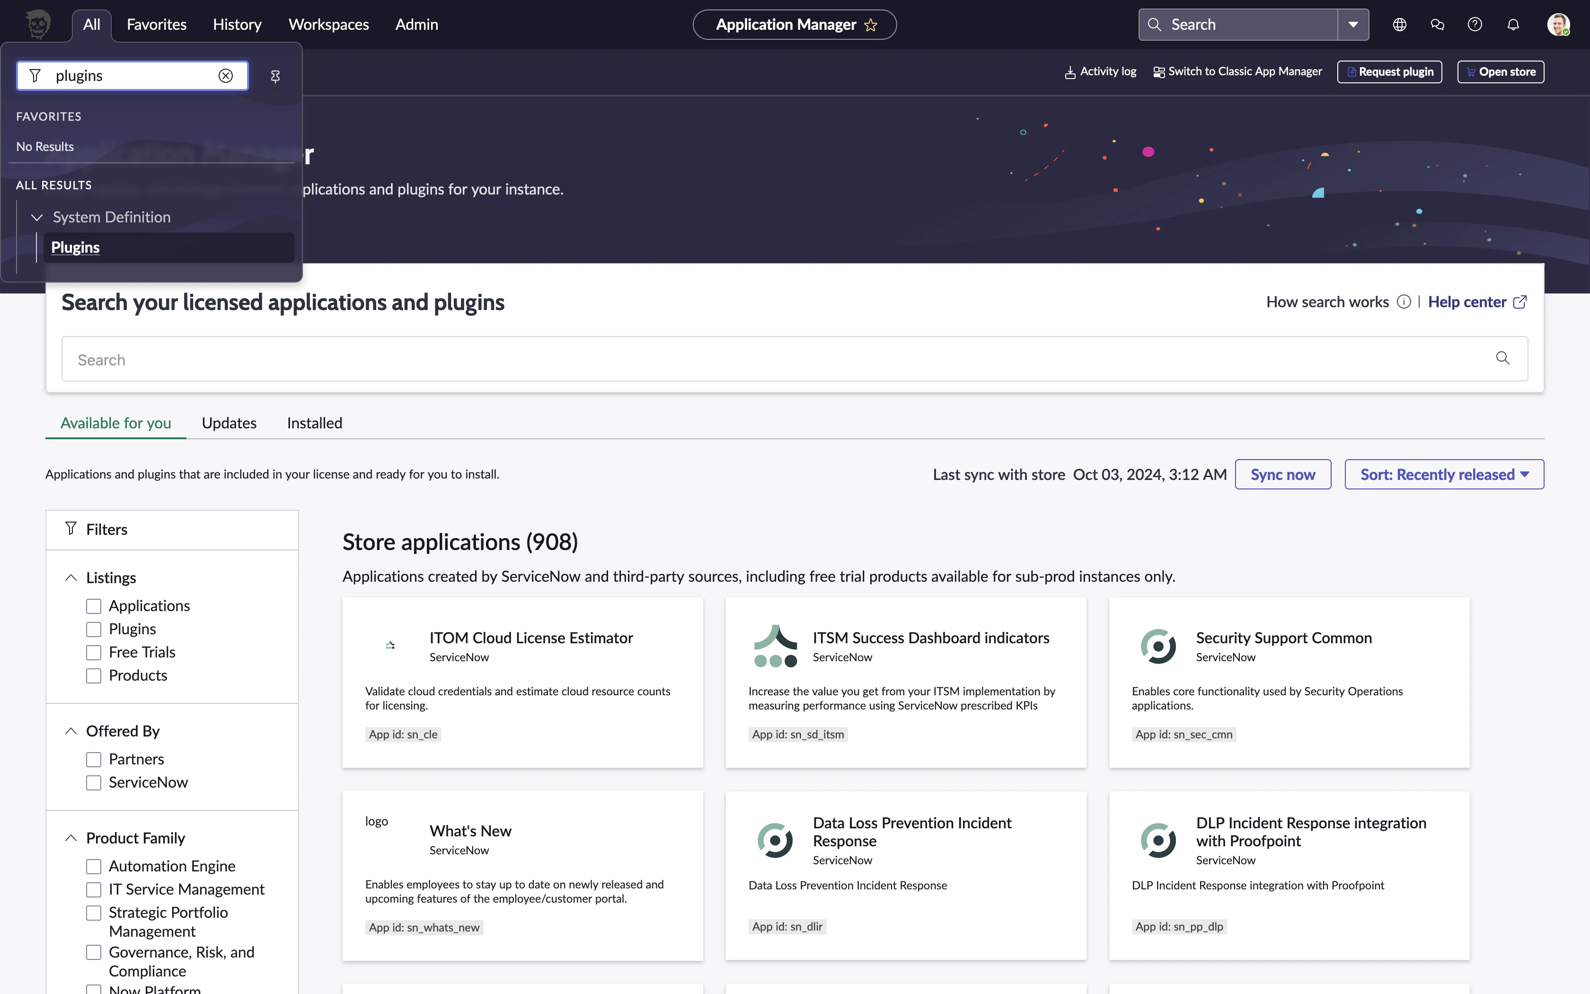Click the App id: sn_cle tag
Image resolution: width=1590 pixels, height=994 pixels.
tap(403, 734)
